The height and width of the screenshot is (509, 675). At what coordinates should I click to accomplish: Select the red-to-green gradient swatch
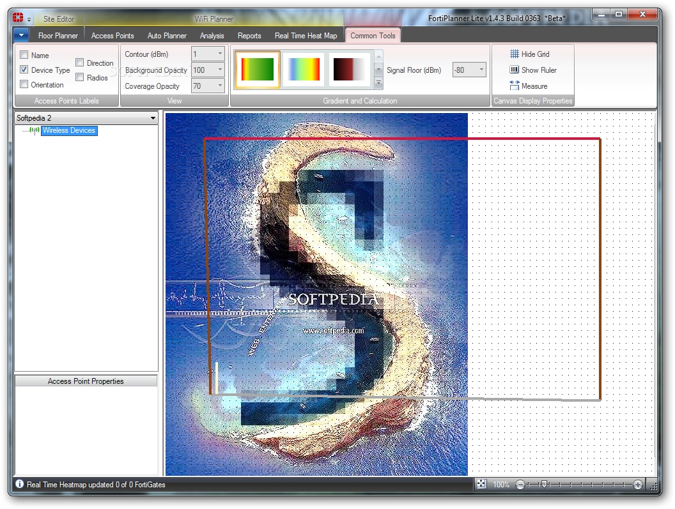pos(258,69)
